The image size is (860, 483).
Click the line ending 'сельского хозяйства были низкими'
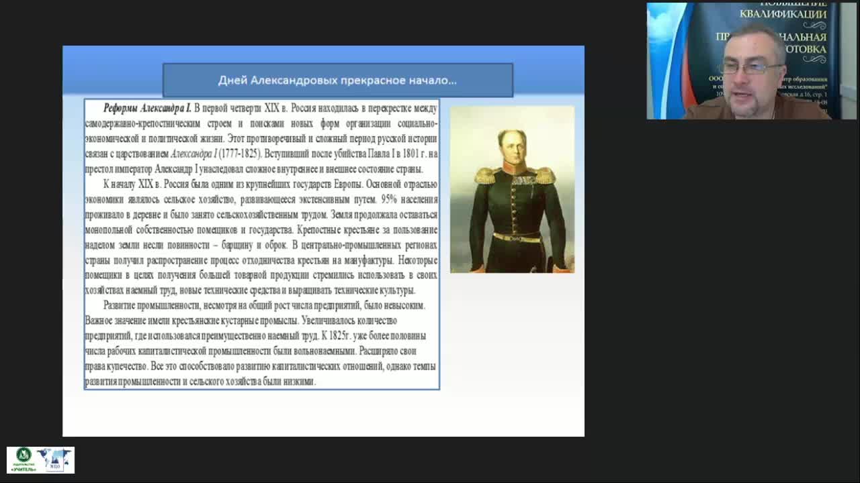(x=200, y=382)
